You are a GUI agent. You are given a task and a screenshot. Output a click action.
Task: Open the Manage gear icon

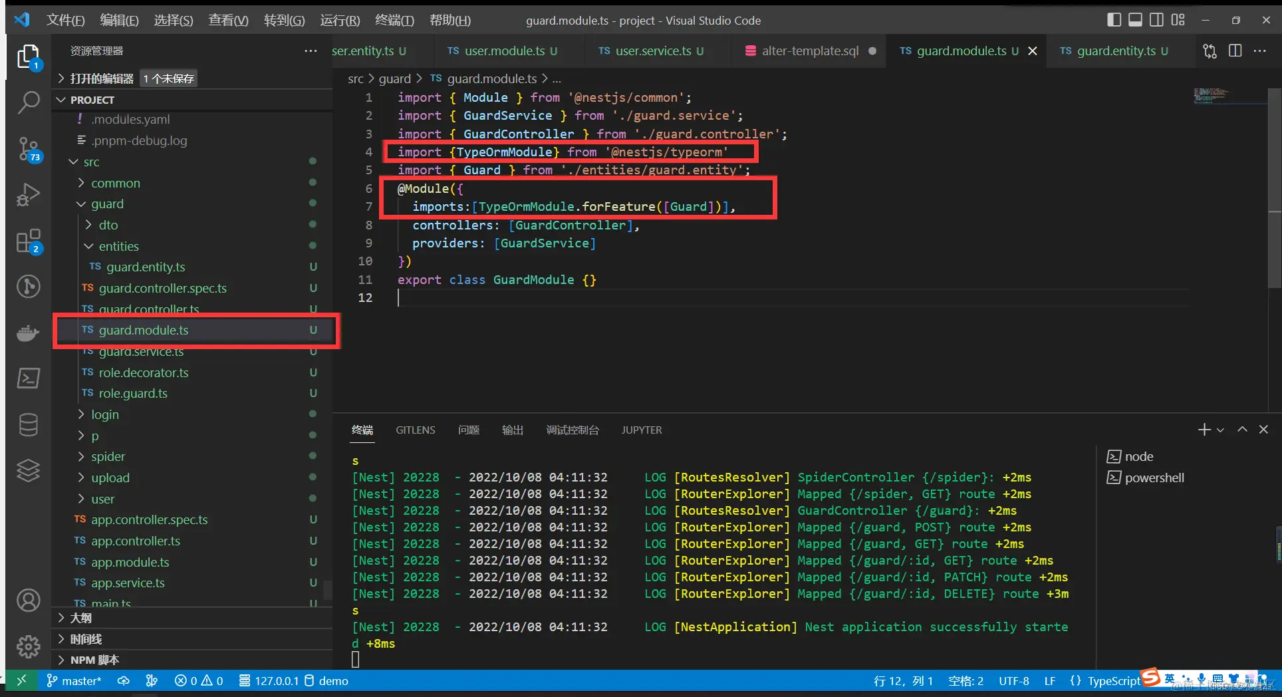point(29,646)
